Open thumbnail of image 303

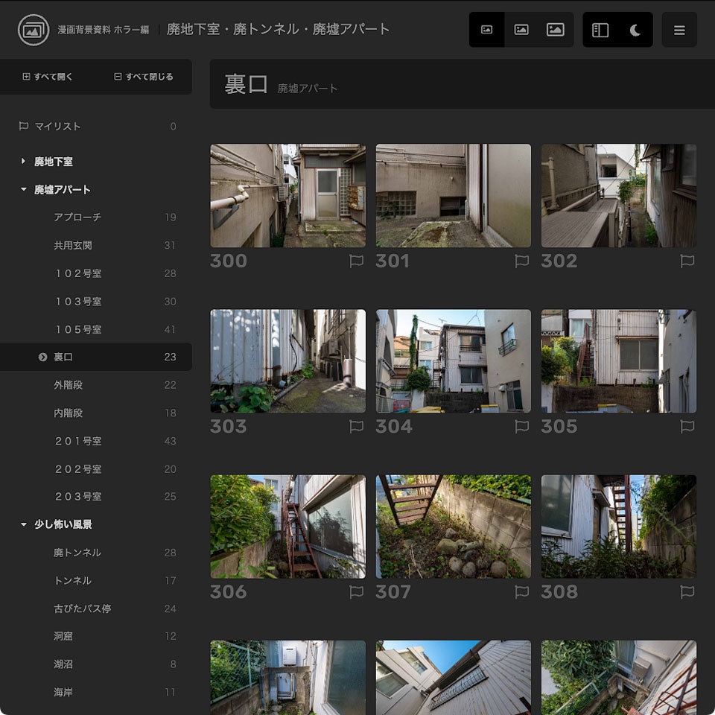(x=287, y=361)
